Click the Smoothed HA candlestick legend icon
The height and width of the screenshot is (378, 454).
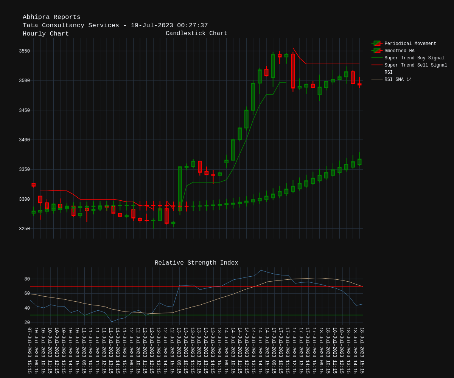pyautogui.click(x=377, y=51)
